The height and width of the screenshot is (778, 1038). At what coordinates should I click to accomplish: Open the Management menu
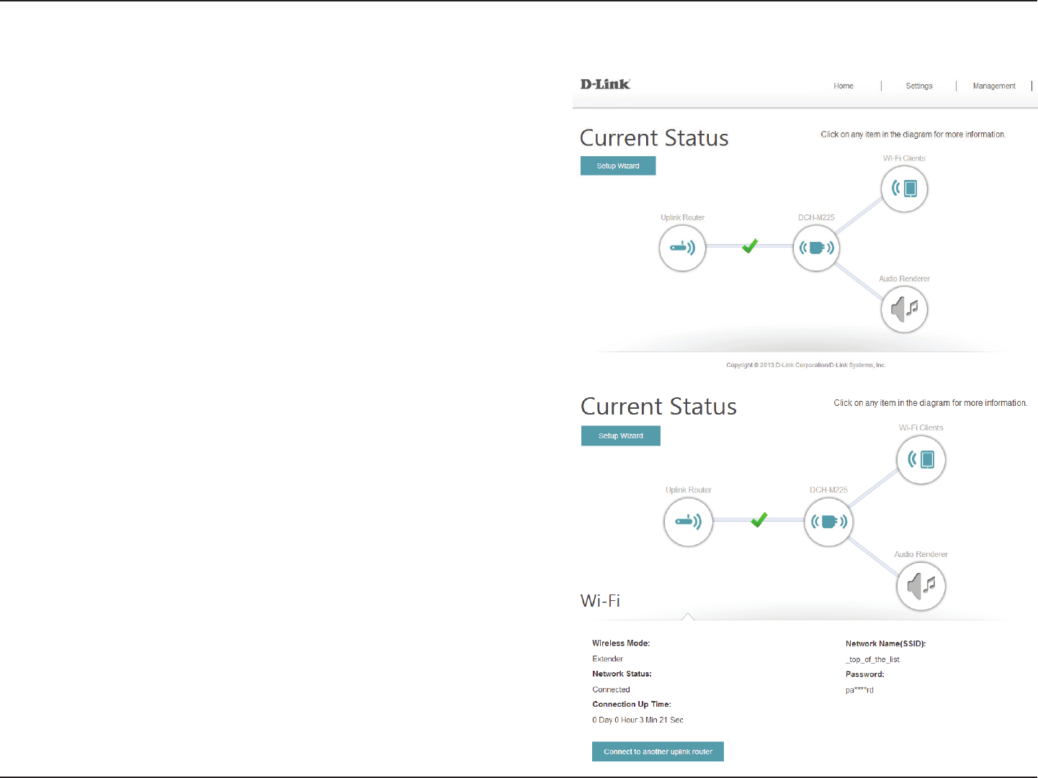click(994, 86)
